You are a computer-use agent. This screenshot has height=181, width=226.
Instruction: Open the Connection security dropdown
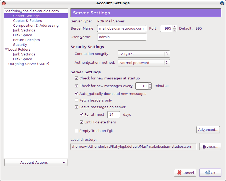pos(144,54)
